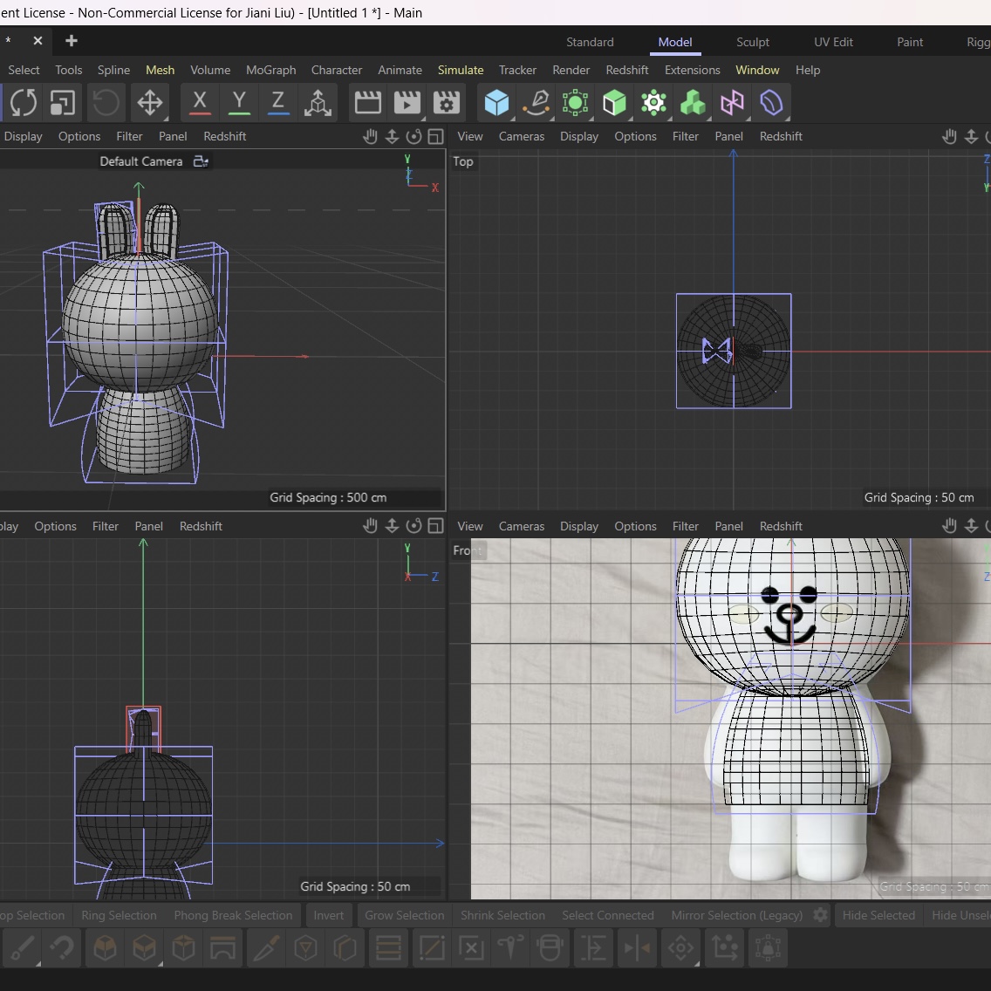Open View menu in Top viewport
The height and width of the screenshot is (991, 991).
coord(469,136)
